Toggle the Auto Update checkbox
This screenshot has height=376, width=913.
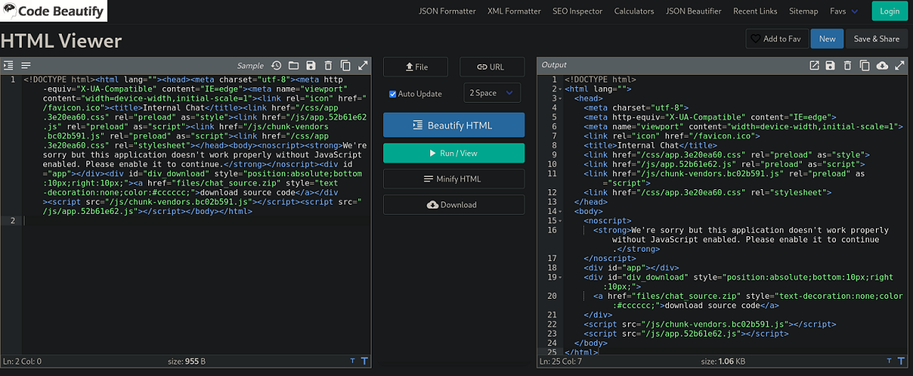[392, 94]
